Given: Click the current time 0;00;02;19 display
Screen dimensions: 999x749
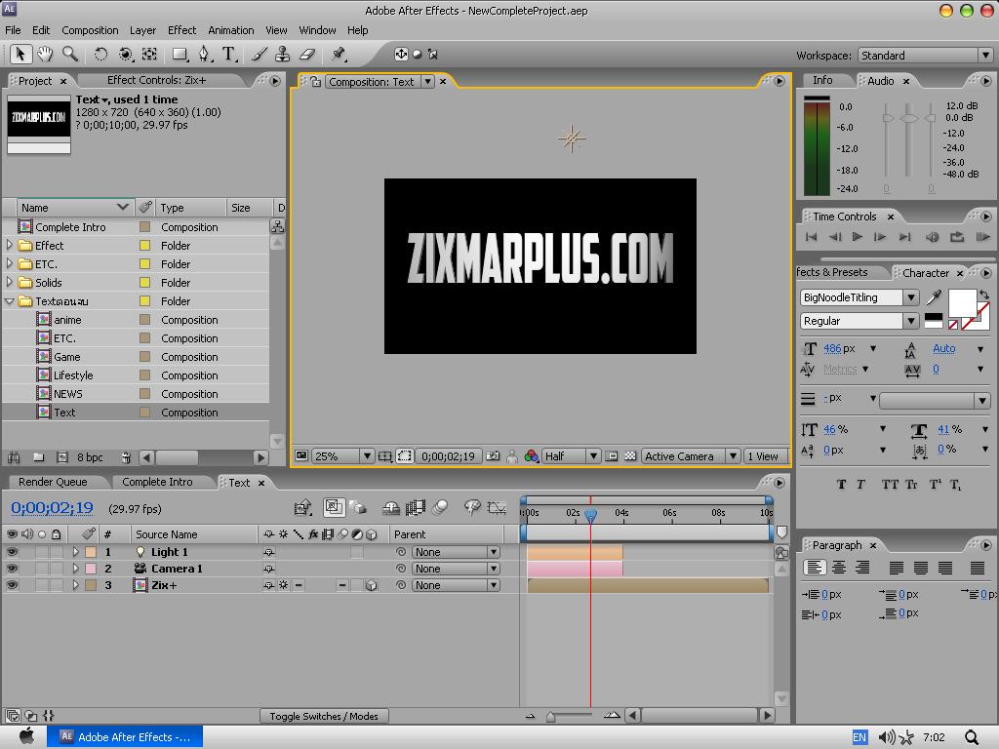Looking at the screenshot, I should 52,507.
